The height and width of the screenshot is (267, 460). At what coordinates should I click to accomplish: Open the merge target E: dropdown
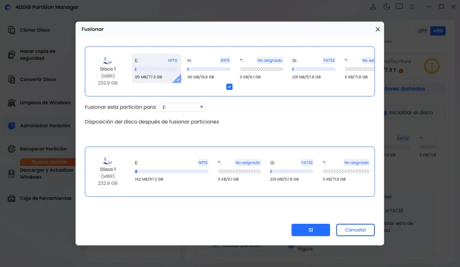click(183, 107)
